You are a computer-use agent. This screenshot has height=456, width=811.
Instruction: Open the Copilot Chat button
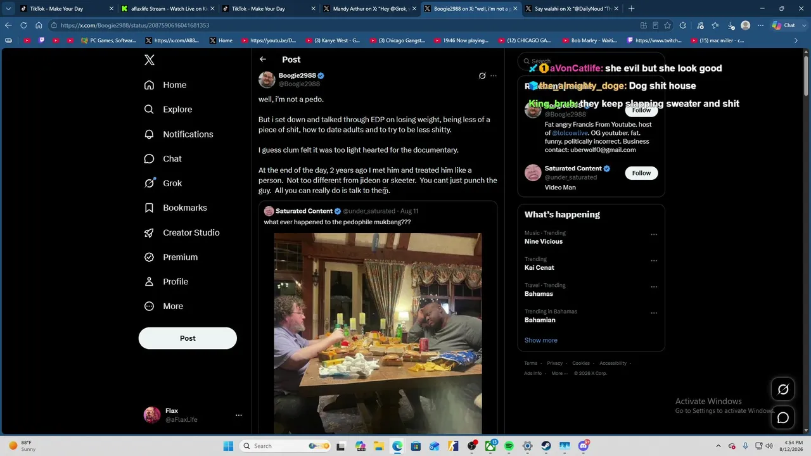[x=784, y=25]
